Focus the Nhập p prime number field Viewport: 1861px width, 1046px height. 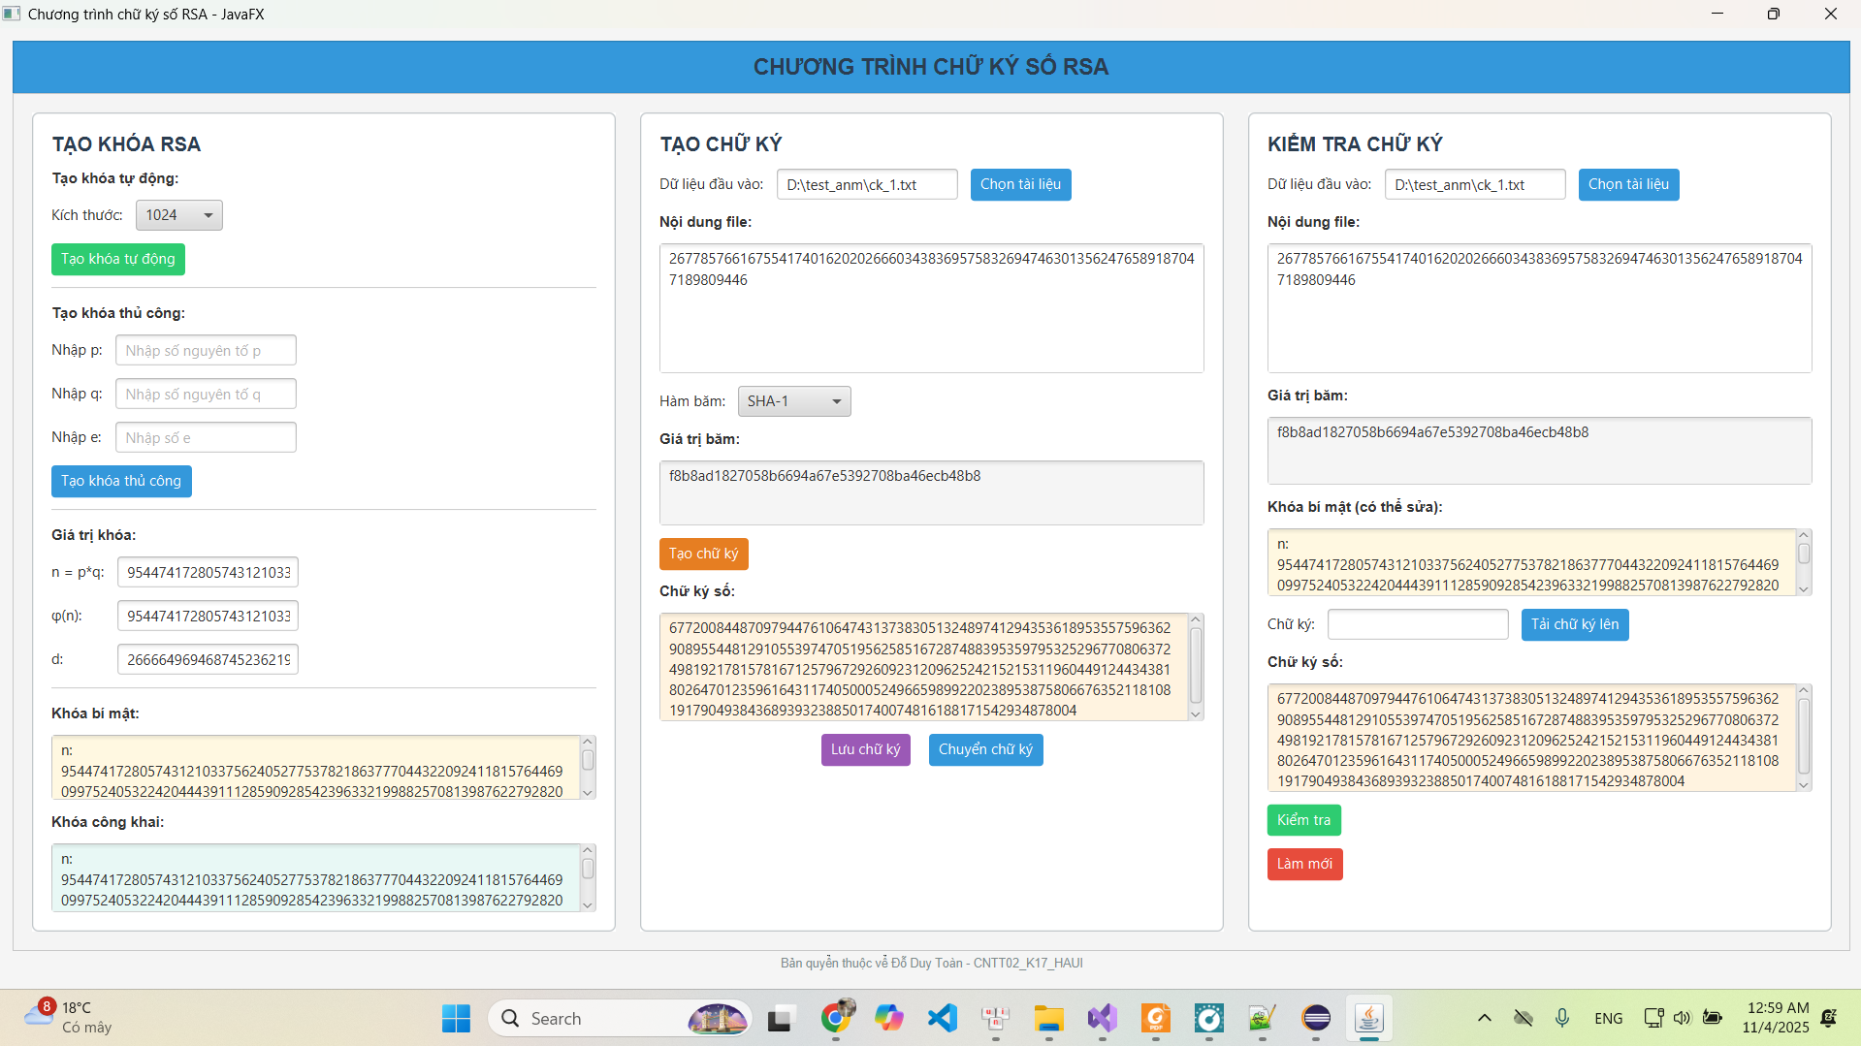click(x=206, y=350)
